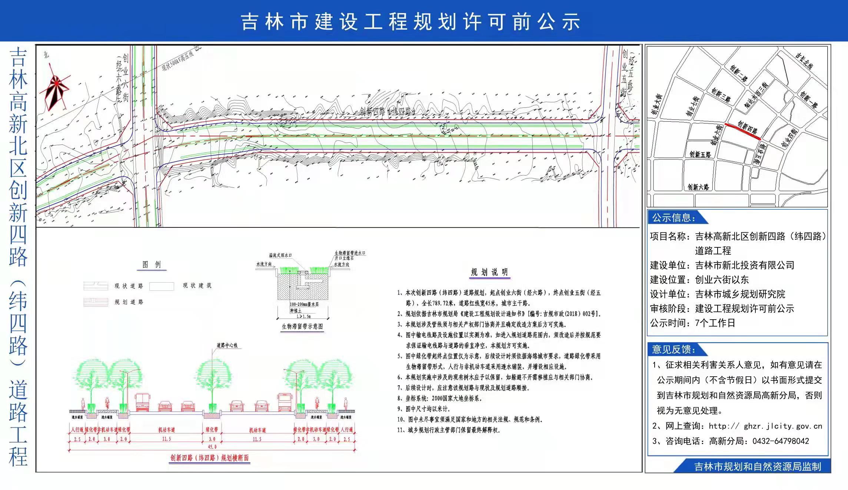Click the 吉林市建设工程规划许可前公示 title banner
This screenshot has width=848, height=490.
(410, 21)
